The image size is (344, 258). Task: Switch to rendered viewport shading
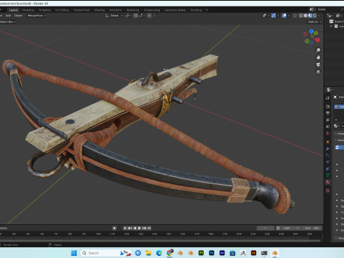pyautogui.click(x=315, y=16)
